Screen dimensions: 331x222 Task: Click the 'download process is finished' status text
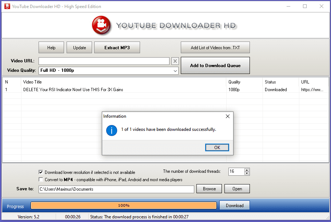(x=139, y=217)
